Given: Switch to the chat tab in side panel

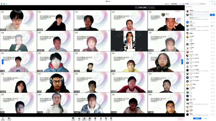Looking at the screenshot, I should pos(188,4).
